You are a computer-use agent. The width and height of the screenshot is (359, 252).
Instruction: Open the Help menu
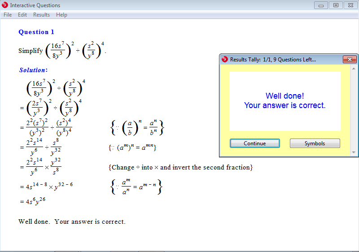tap(61, 15)
